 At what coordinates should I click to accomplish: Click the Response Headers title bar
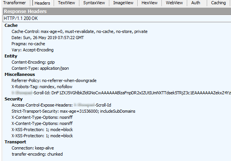click(x=117, y=11)
